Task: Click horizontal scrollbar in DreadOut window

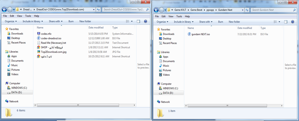Action: pyautogui.click(x=78, y=105)
